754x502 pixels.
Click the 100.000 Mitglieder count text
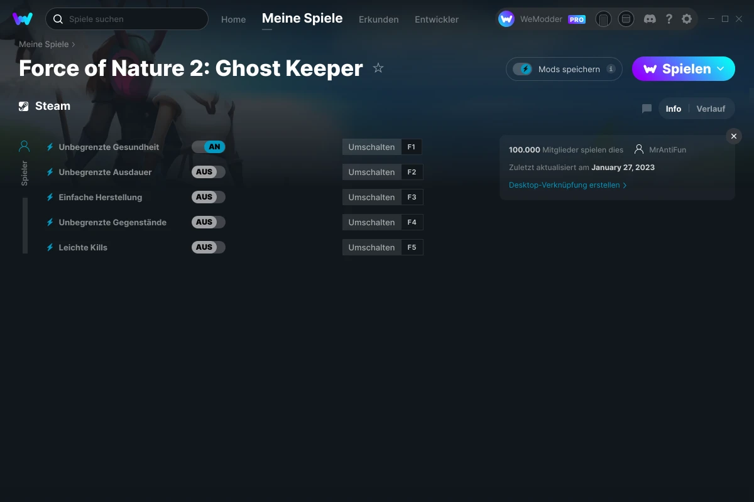click(x=566, y=150)
